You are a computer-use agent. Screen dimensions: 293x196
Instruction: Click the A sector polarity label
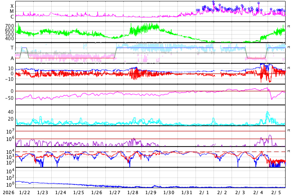click(12, 58)
